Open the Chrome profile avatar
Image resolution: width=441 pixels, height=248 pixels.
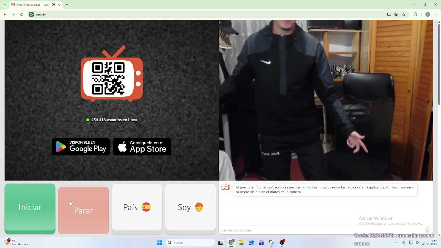(428, 14)
